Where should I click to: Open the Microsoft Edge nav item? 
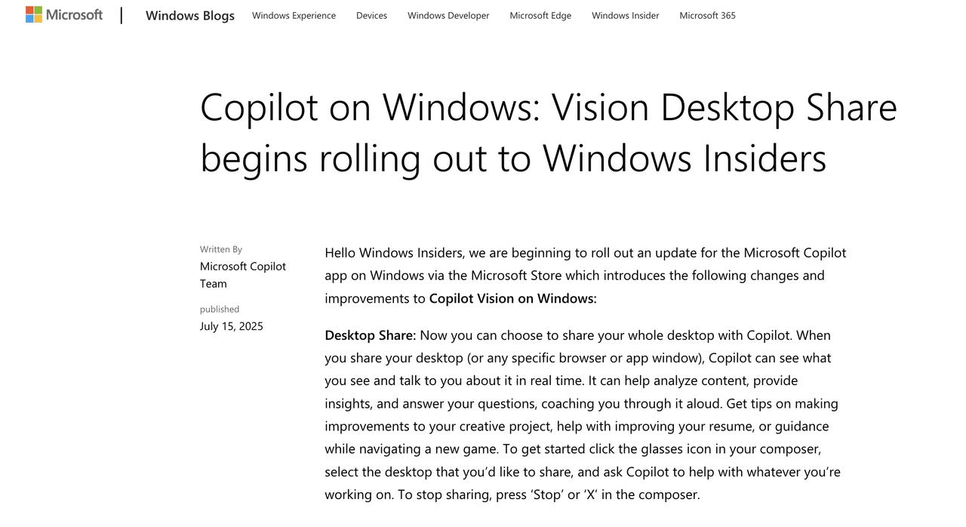[x=540, y=15]
